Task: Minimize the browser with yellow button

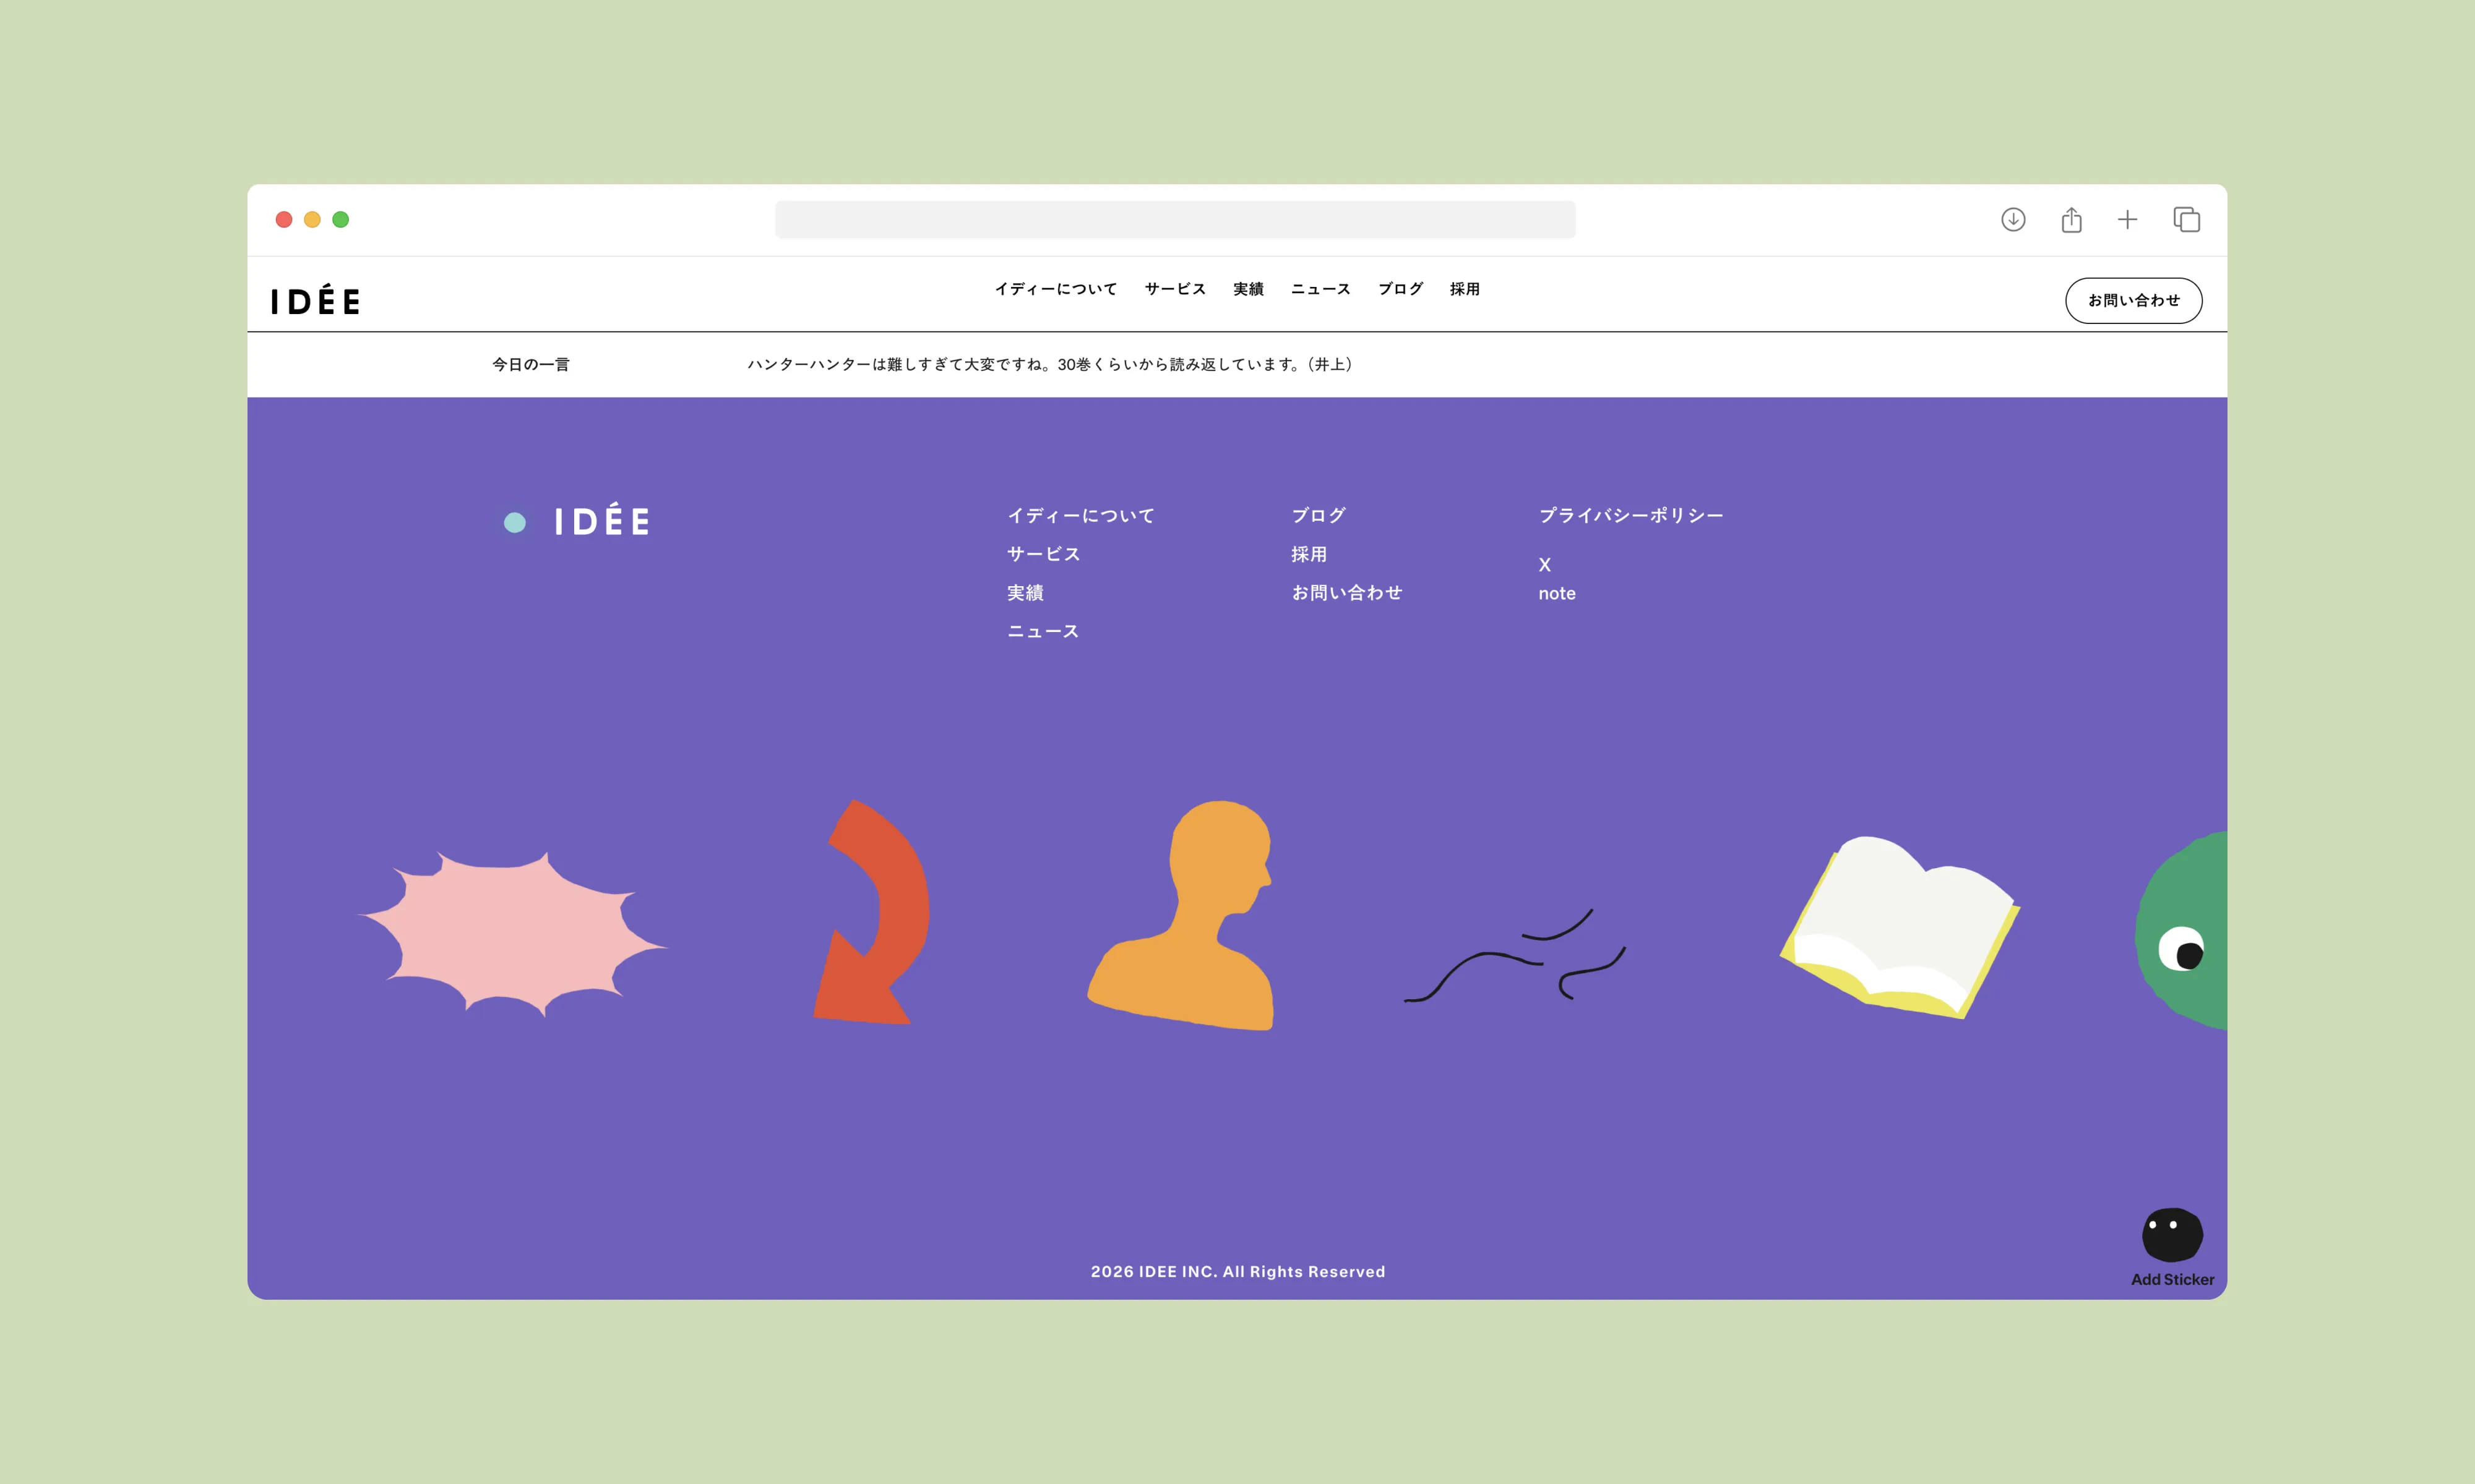Action: point(312,219)
